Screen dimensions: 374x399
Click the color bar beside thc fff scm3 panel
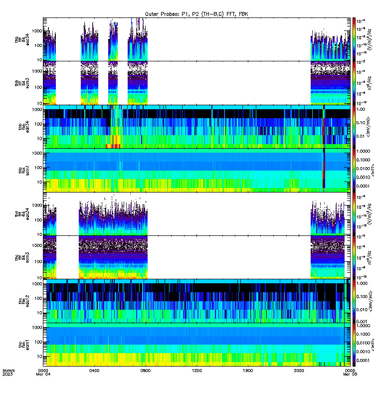coord(354,257)
